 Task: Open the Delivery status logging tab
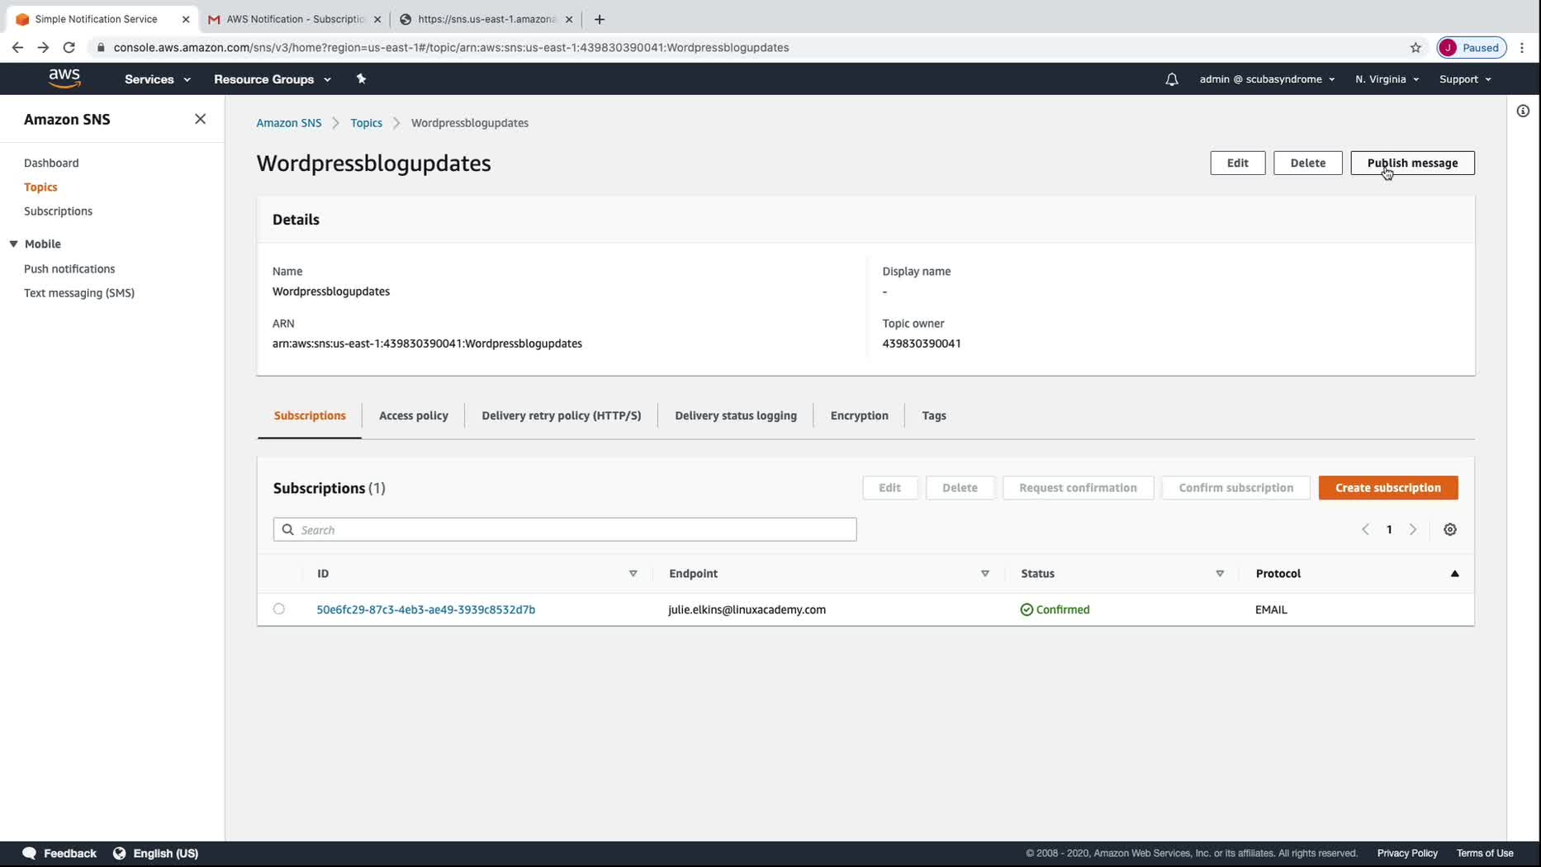tap(736, 415)
